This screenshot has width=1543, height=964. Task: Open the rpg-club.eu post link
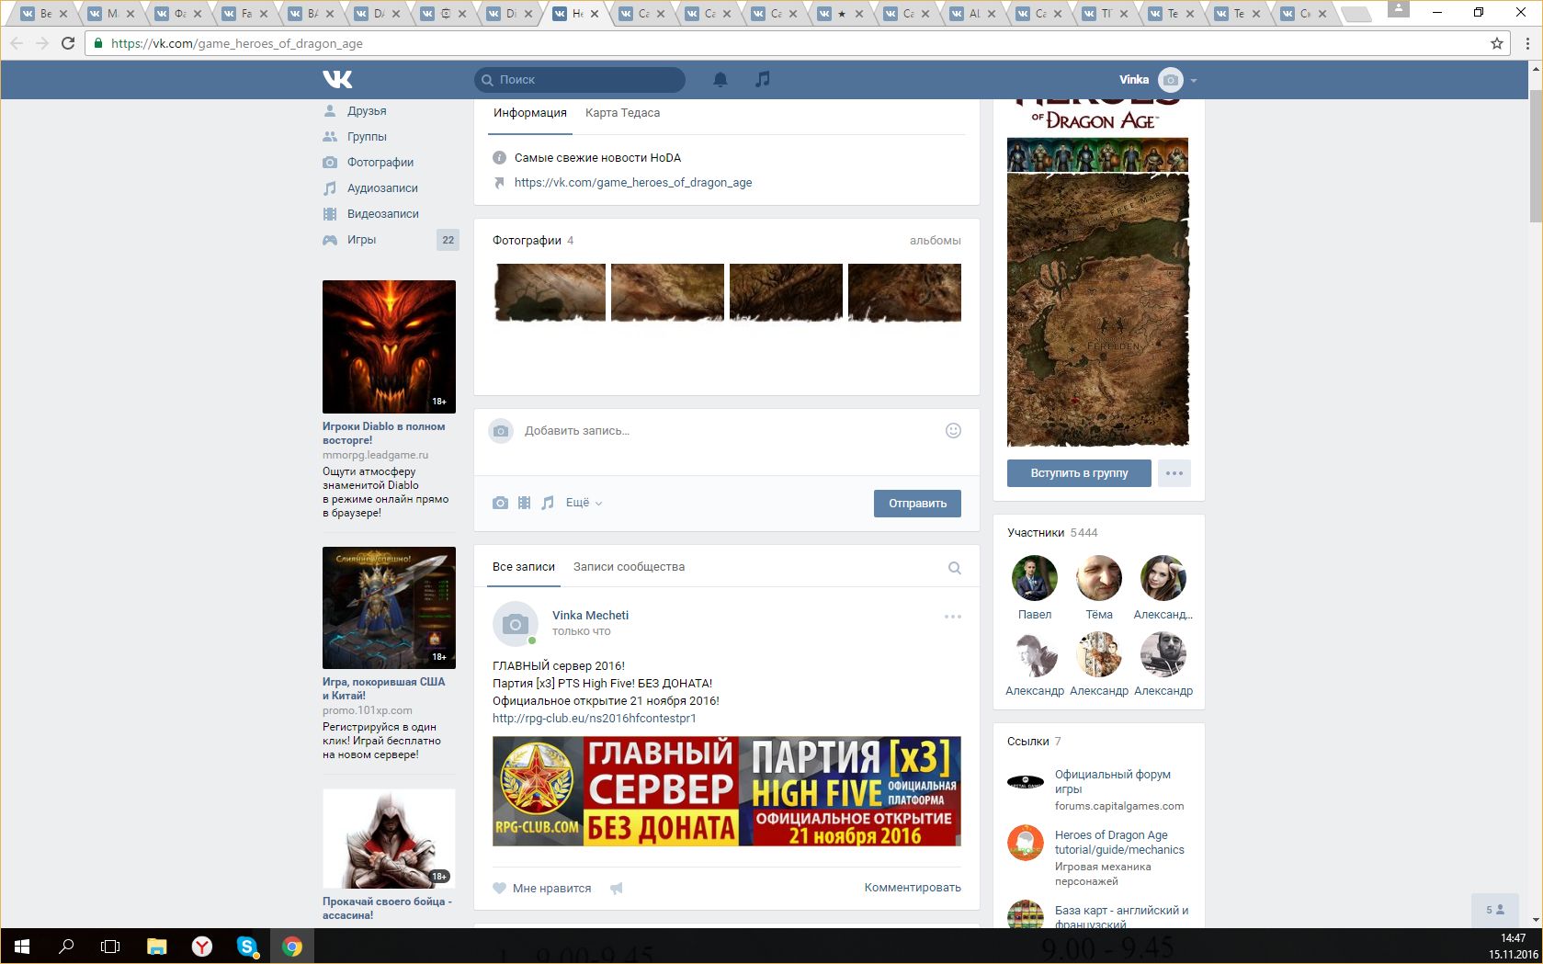[595, 719]
